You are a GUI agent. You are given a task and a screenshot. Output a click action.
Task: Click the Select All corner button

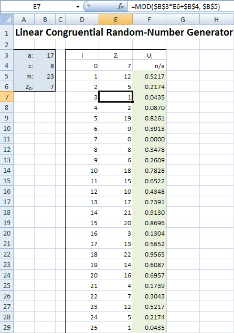[x=7, y=20]
